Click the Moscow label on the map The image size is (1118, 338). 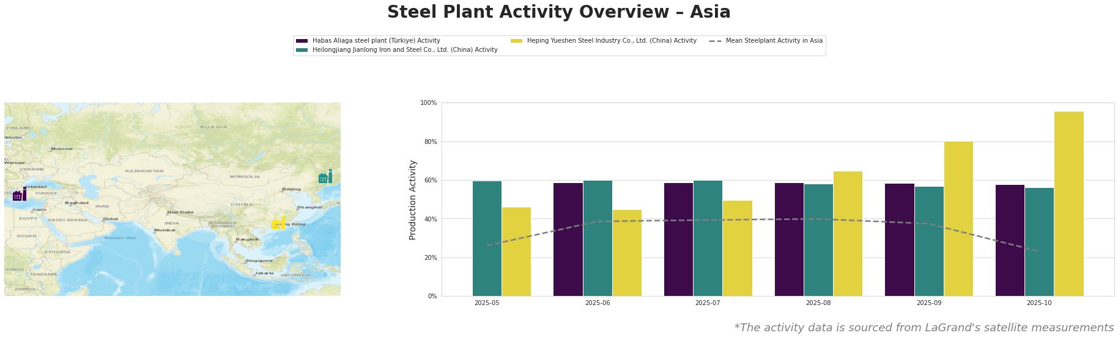point(62,149)
